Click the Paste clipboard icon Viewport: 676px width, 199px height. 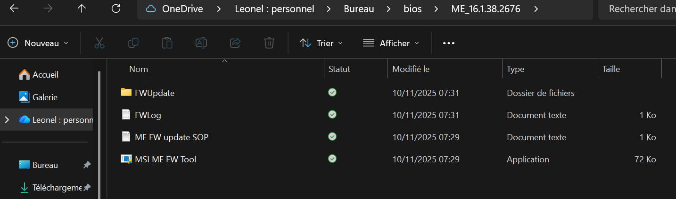click(167, 43)
